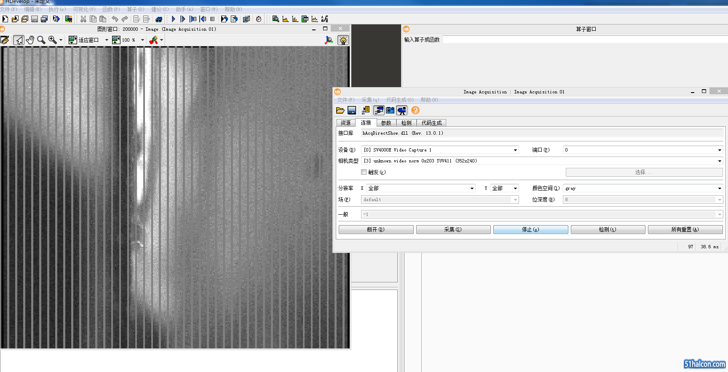Enable the 触发 trigger checkbox
Screen dimensions: 728x372
(x=364, y=172)
